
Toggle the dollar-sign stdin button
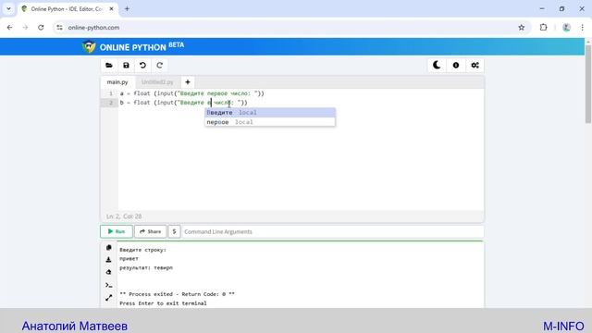tap(174, 231)
